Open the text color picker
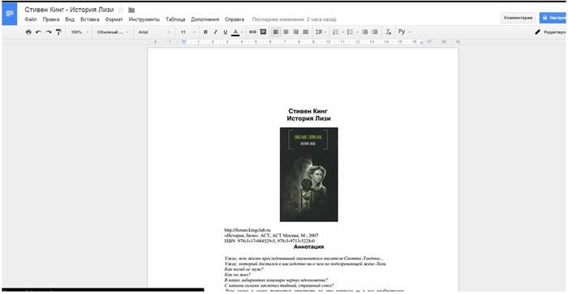568x294 pixels. (x=237, y=32)
